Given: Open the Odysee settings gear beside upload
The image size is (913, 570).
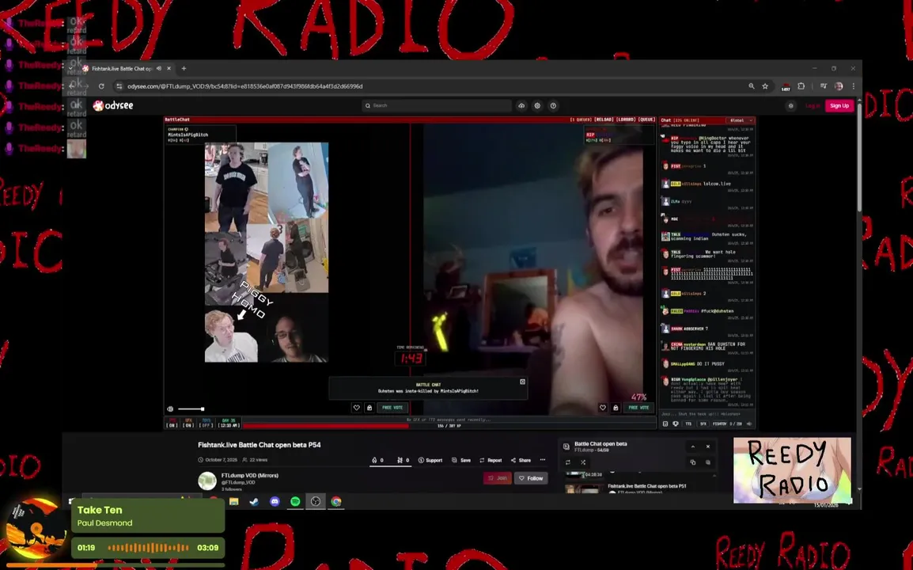Looking at the screenshot, I should pos(537,105).
